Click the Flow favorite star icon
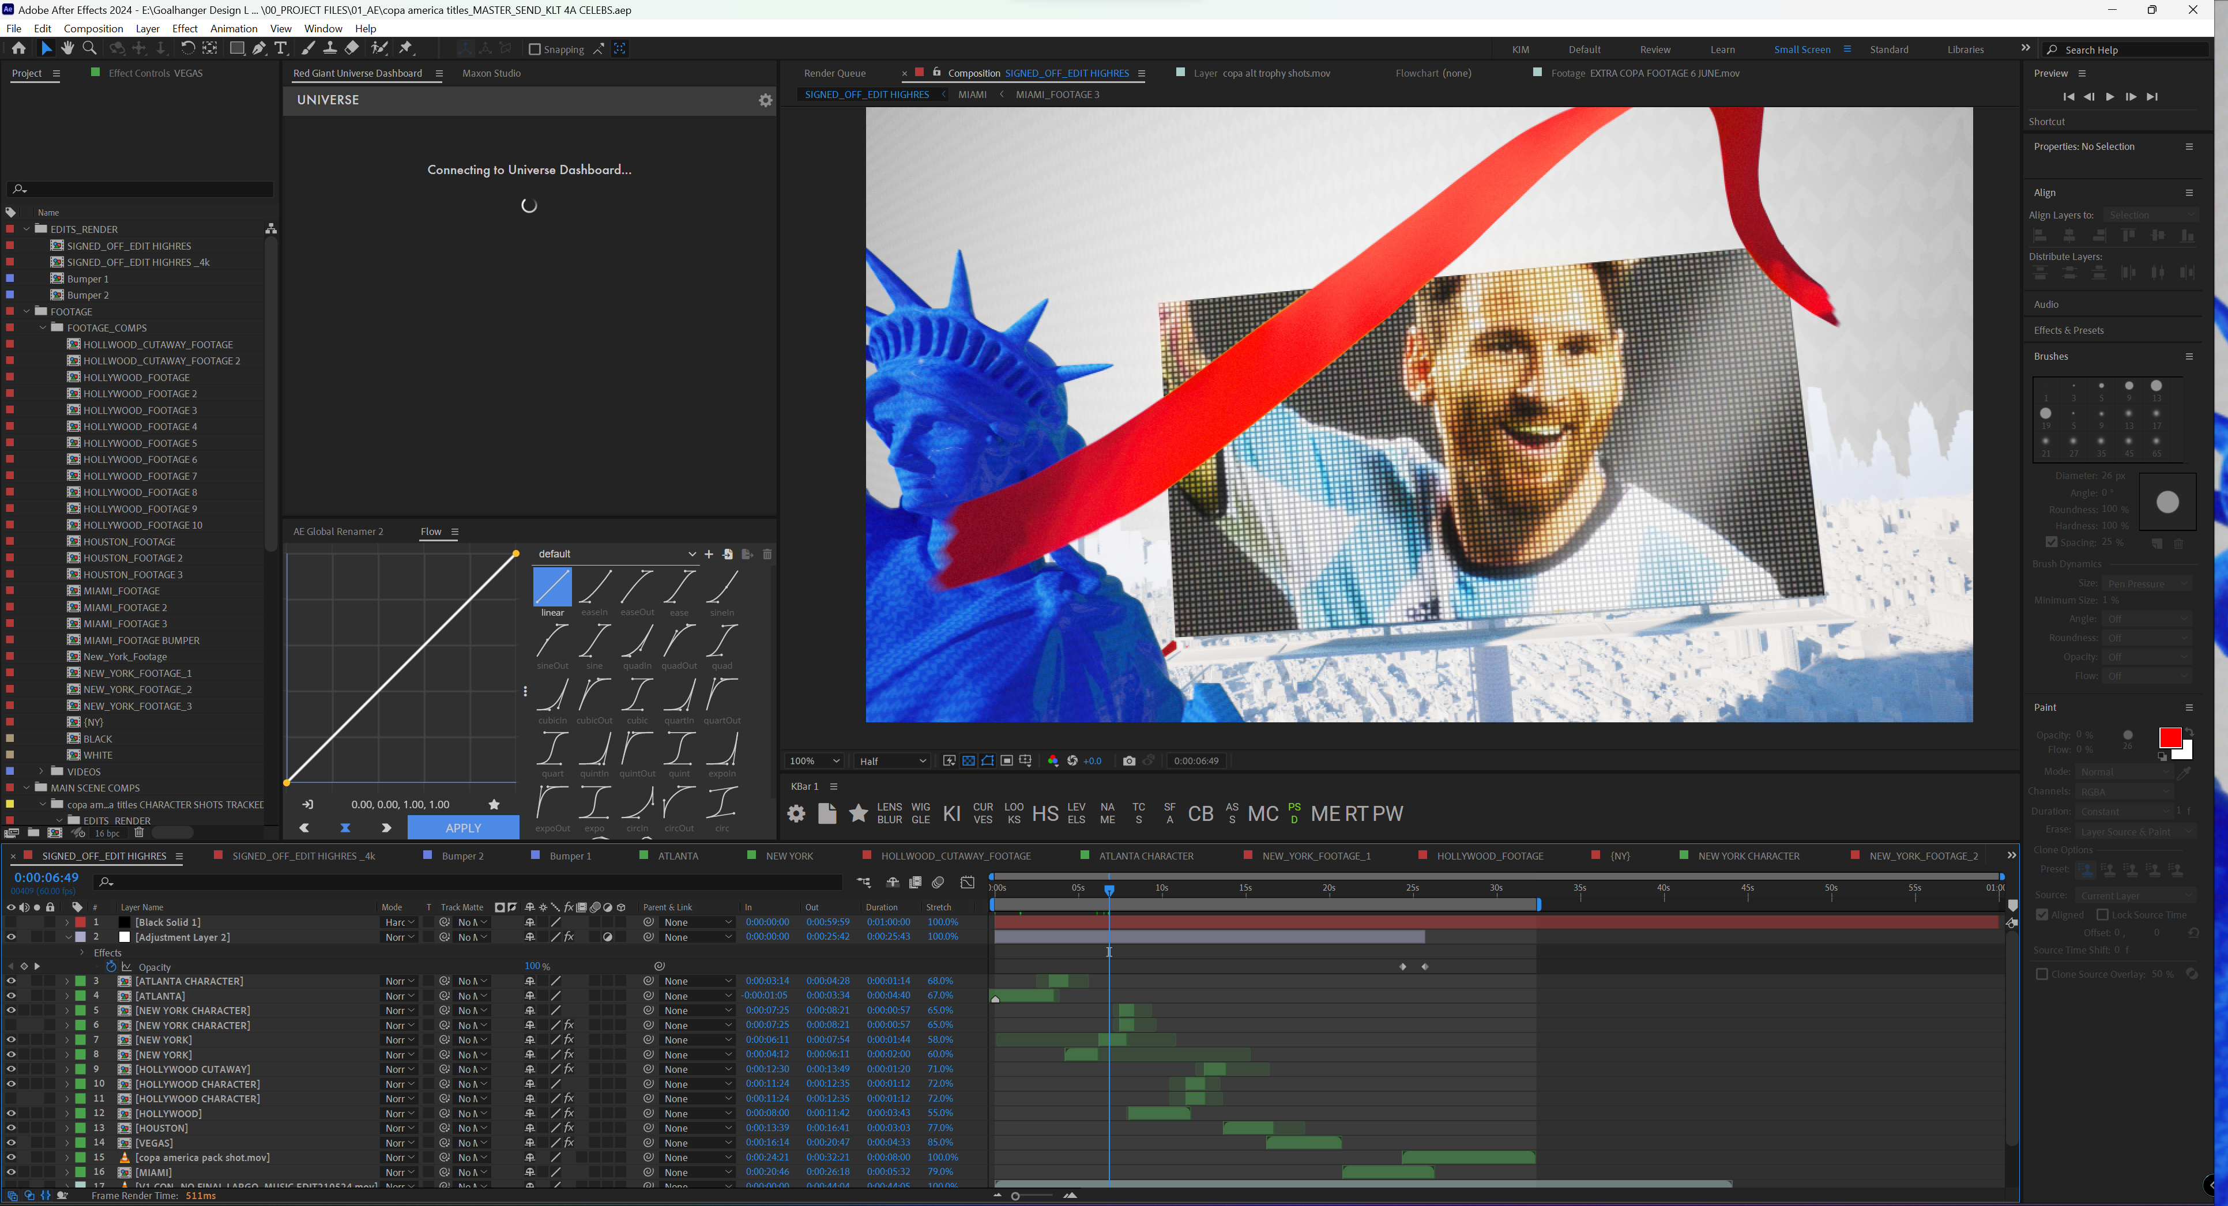 tap(494, 804)
